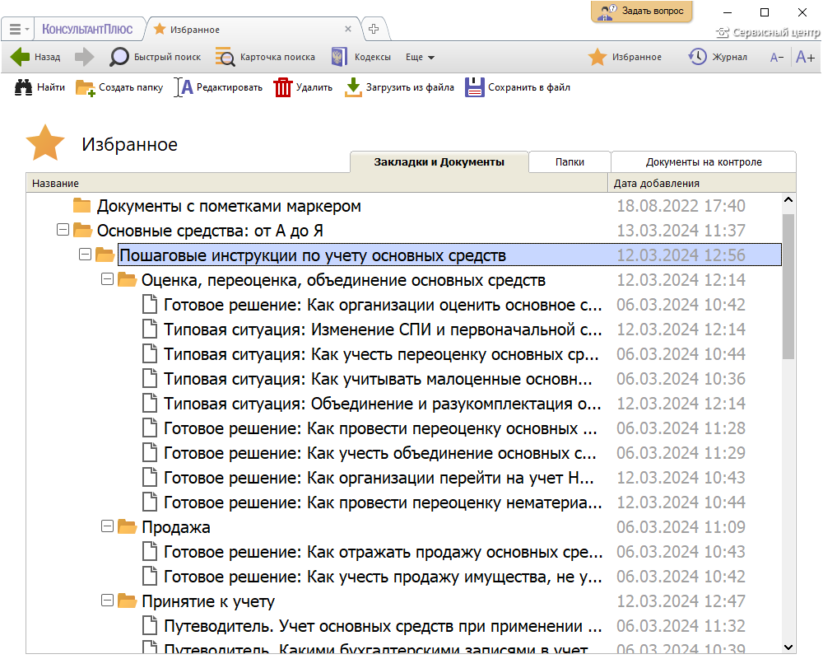Sort by the 'Дата добавления' column header
This screenshot has width=823, height=659.
(702, 184)
